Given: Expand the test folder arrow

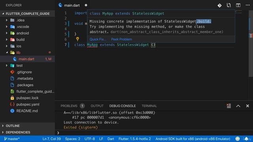Looking at the screenshot, I should click(7, 65).
